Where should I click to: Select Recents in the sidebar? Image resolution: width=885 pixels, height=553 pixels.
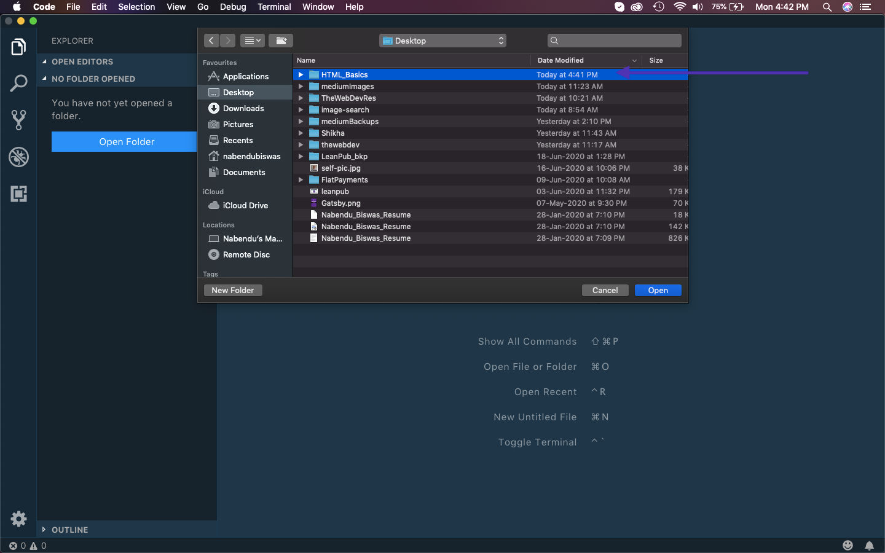click(245, 140)
